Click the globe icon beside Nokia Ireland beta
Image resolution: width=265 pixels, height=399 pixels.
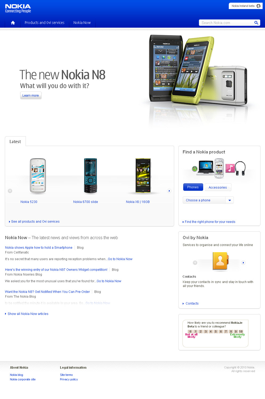258,6
